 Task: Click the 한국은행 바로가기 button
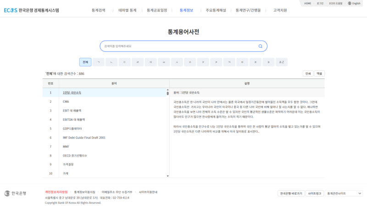[291, 194]
